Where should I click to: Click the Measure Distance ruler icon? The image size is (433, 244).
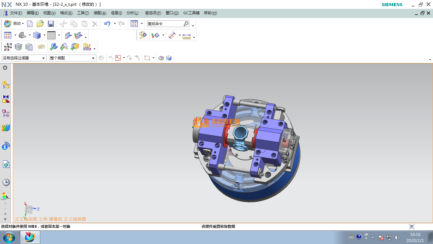click(187, 36)
